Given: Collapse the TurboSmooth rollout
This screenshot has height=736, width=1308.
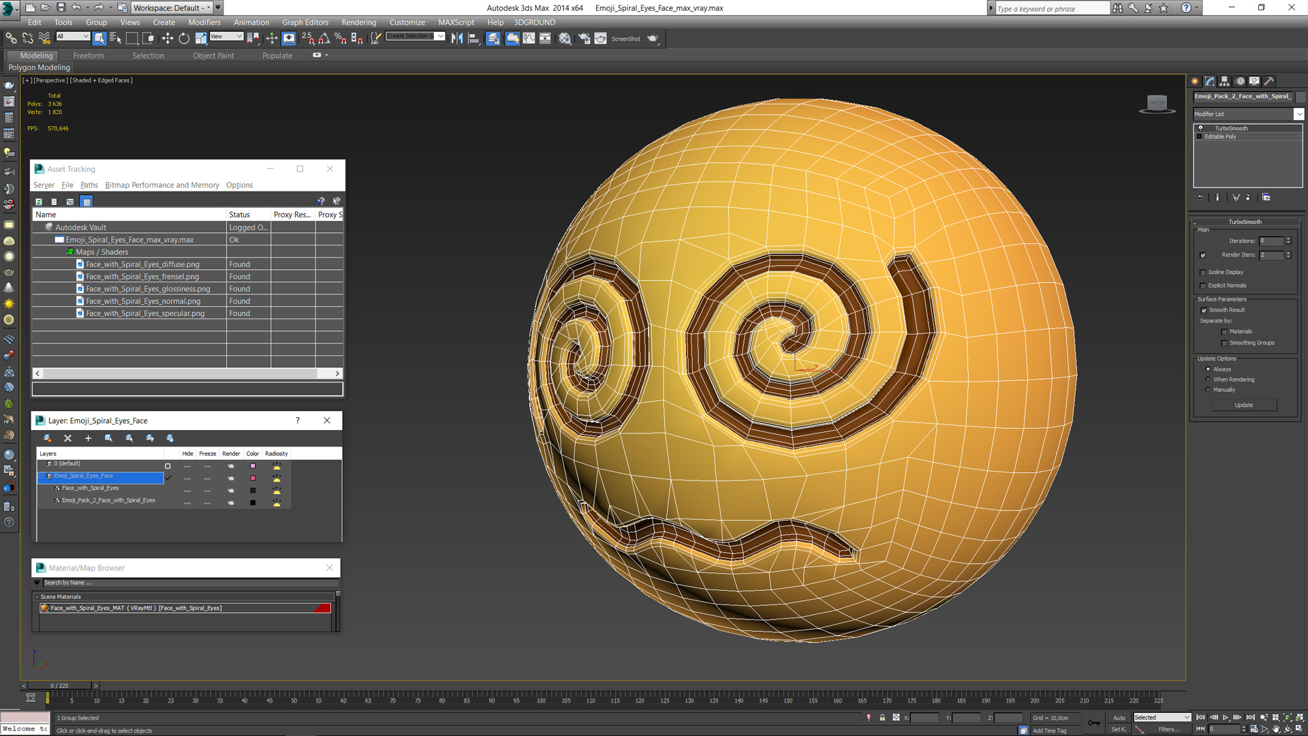Looking at the screenshot, I should click(x=1195, y=223).
